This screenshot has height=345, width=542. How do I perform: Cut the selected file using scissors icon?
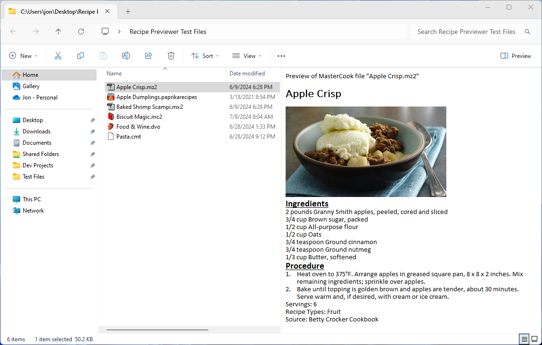coord(57,56)
